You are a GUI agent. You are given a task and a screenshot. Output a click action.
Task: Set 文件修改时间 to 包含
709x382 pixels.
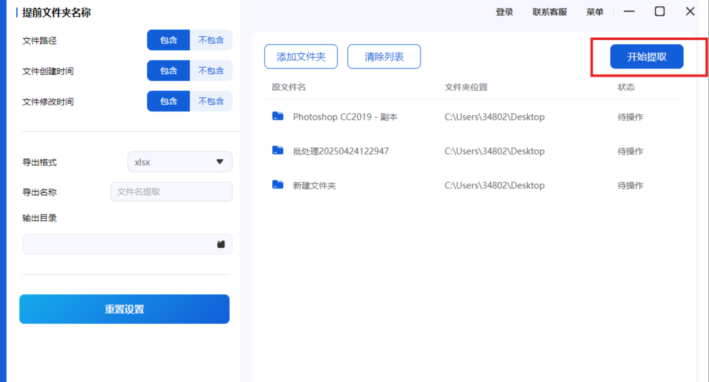pos(168,101)
